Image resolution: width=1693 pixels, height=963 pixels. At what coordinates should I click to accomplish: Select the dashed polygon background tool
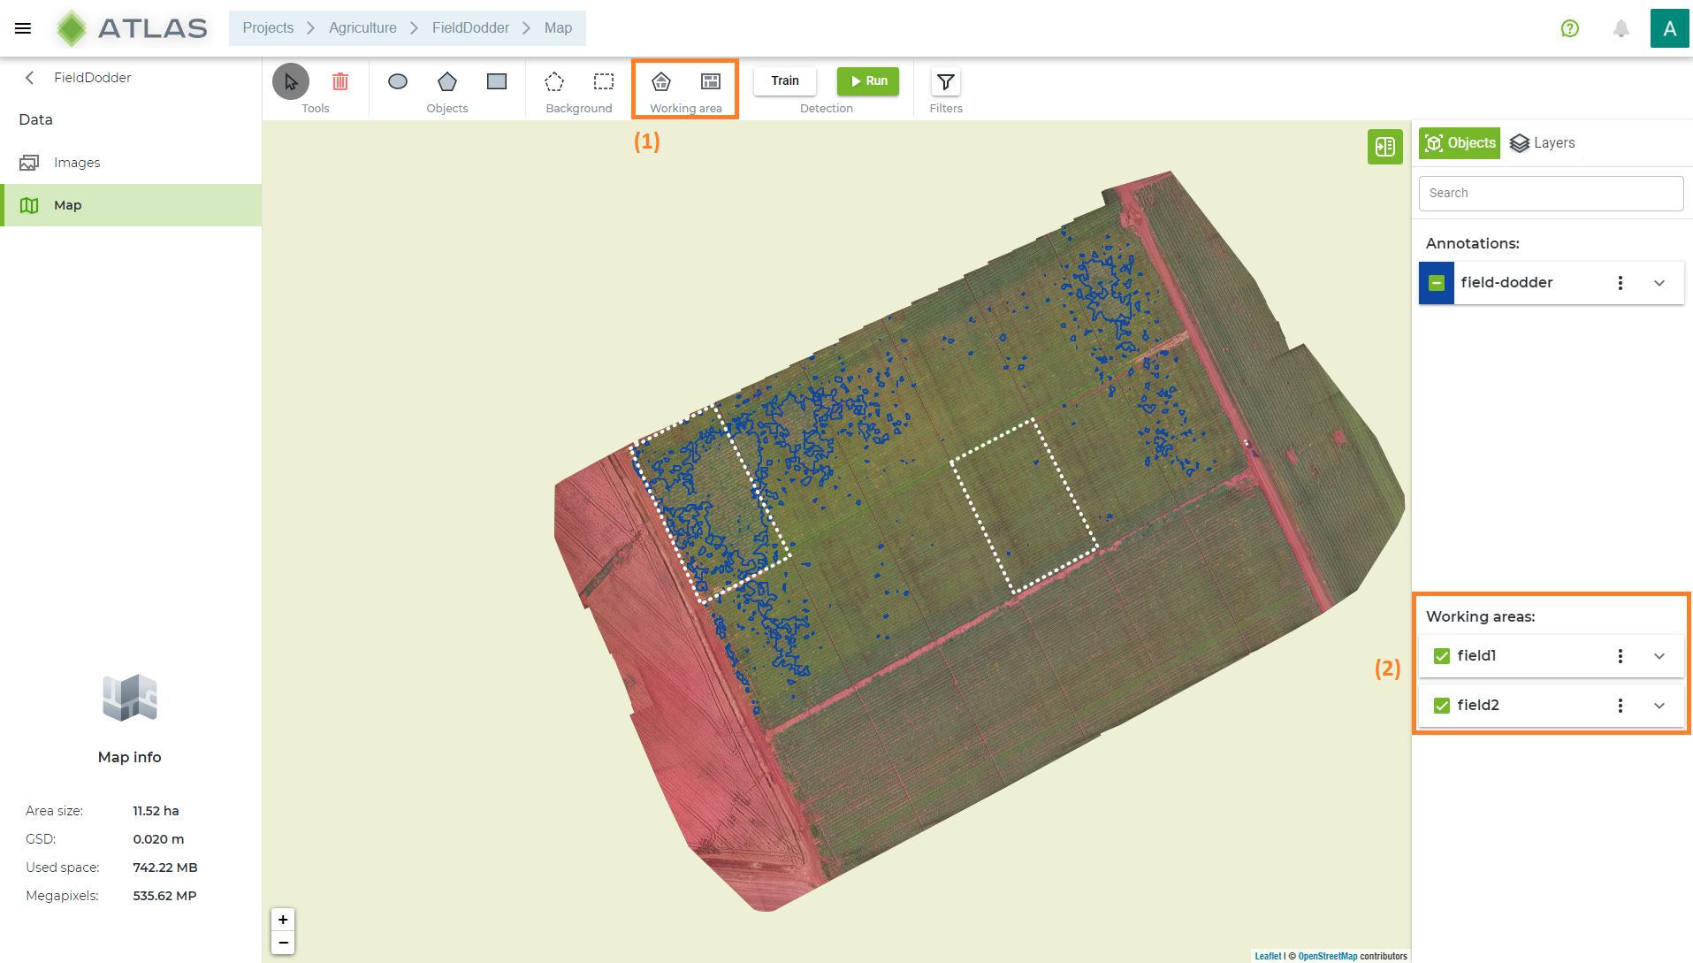pos(554,81)
